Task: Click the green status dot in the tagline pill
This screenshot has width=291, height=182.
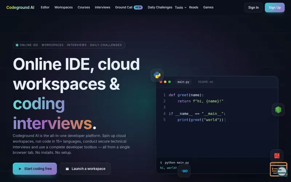Action: pyautogui.click(x=17, y=45)
